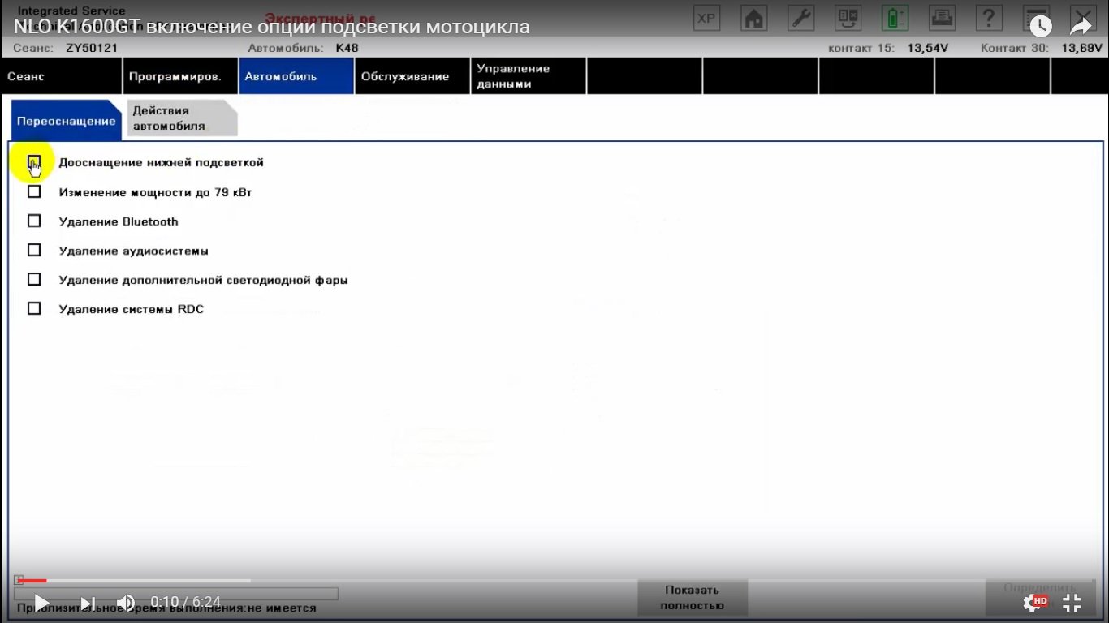Exit fullscreen mode in video player
Image resolution: width=1109 pixels, height=623 pixels.
point(1072,602)
